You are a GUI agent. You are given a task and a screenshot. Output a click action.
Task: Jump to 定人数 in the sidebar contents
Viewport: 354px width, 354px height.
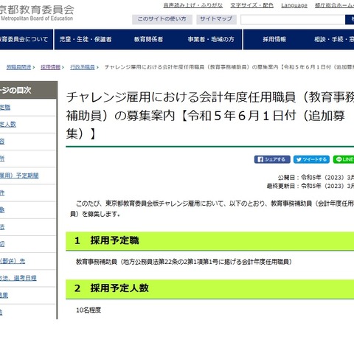[x=8, y=125]
